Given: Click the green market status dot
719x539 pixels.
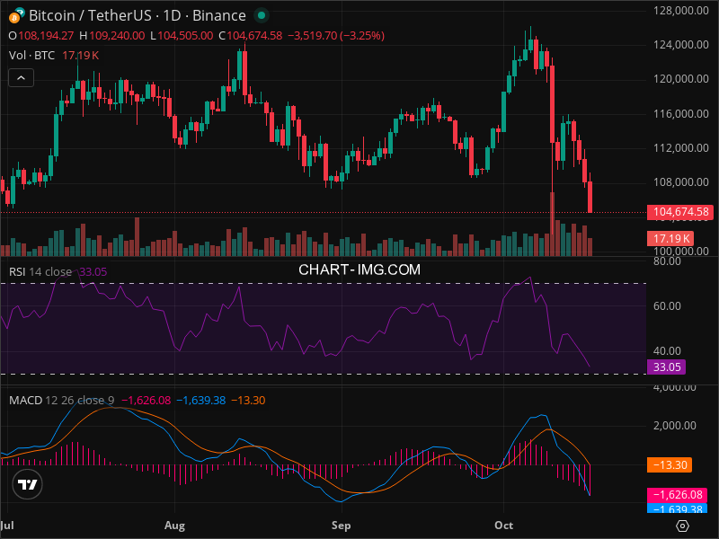Looking at the screenshot, I should [261, 15].
